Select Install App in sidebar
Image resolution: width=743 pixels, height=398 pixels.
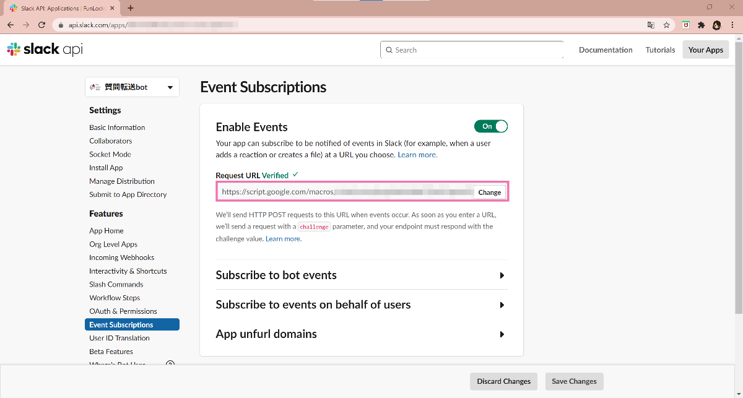coord(106,168)
